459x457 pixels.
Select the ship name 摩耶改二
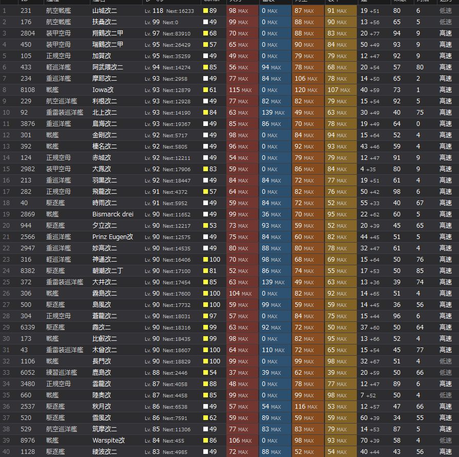point(105,79)
